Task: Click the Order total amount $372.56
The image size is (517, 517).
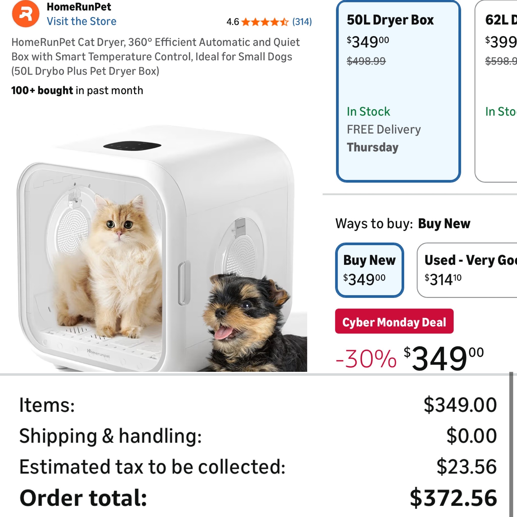Action: [x=453, y=498]
